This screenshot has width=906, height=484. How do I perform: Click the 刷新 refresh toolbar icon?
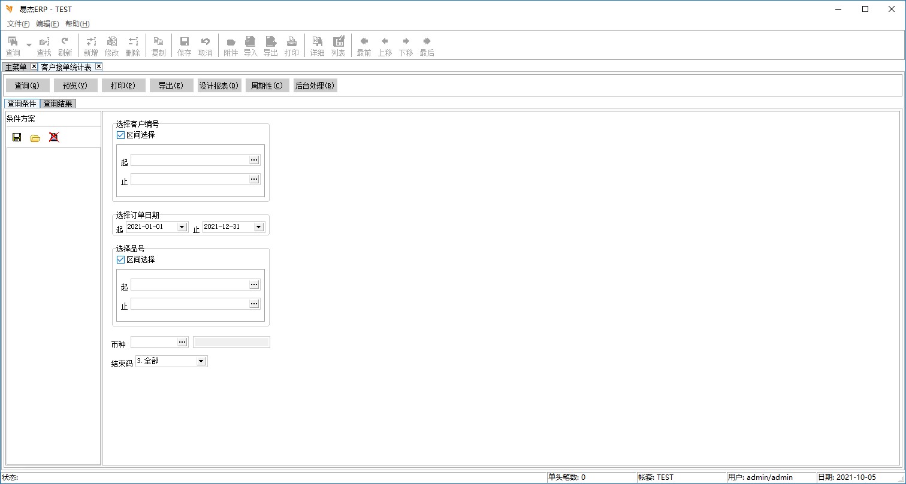(65, 46)
